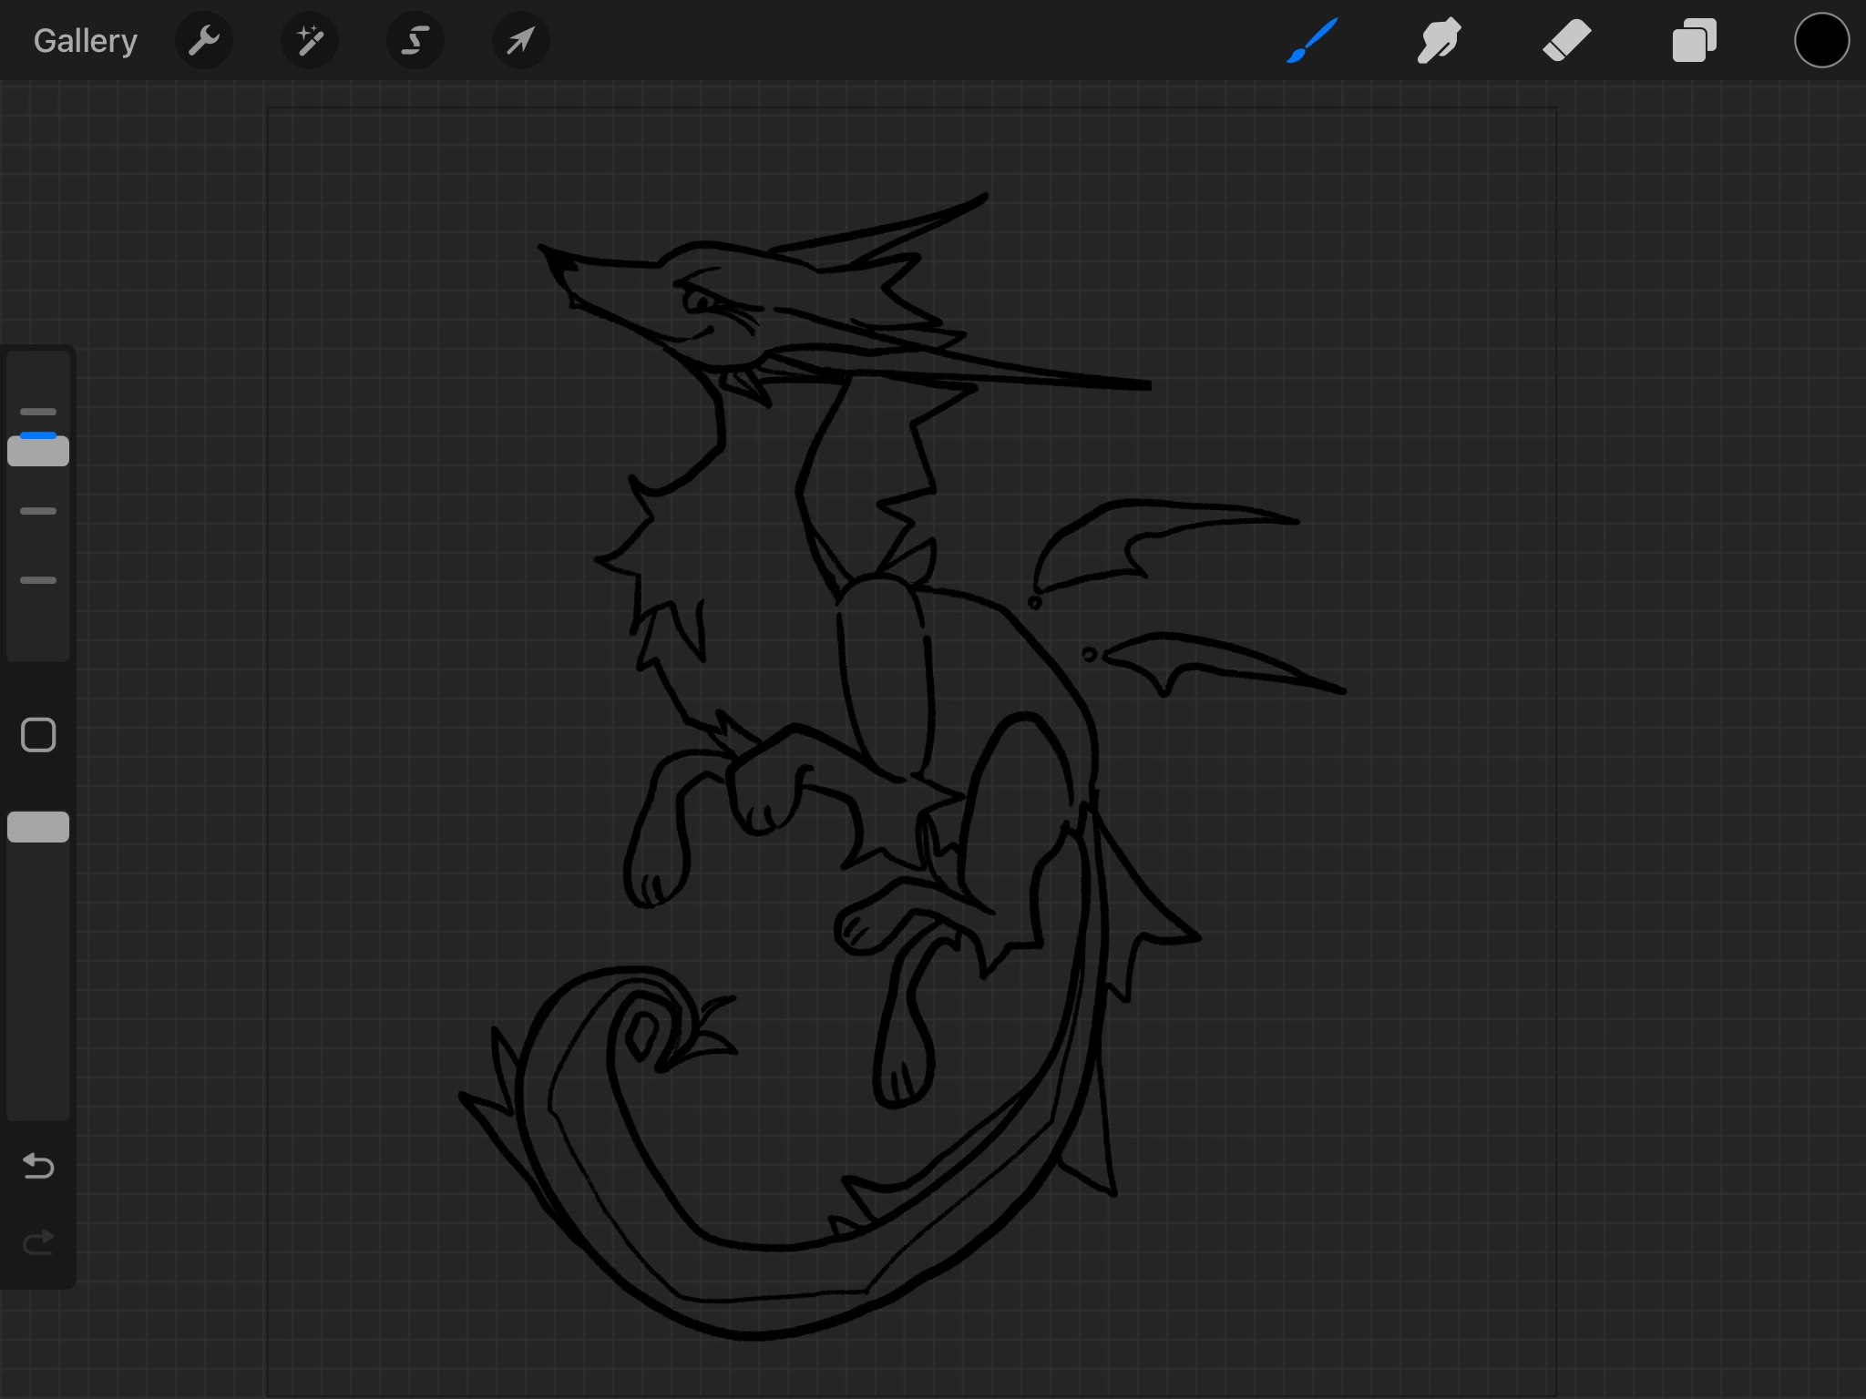The width and height of the screenshot is (1866, 1399).
Task: Open the Actions wrench menu
Action: [204, 41]
